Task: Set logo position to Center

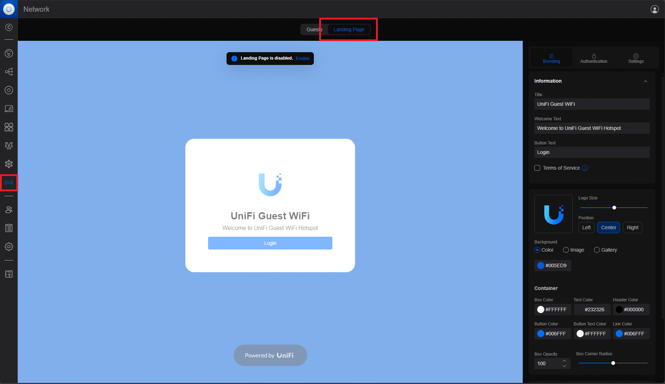Action: tap(609, 227)
